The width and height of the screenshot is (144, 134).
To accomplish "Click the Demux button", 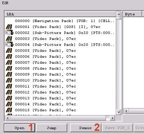I will point(85,128).
